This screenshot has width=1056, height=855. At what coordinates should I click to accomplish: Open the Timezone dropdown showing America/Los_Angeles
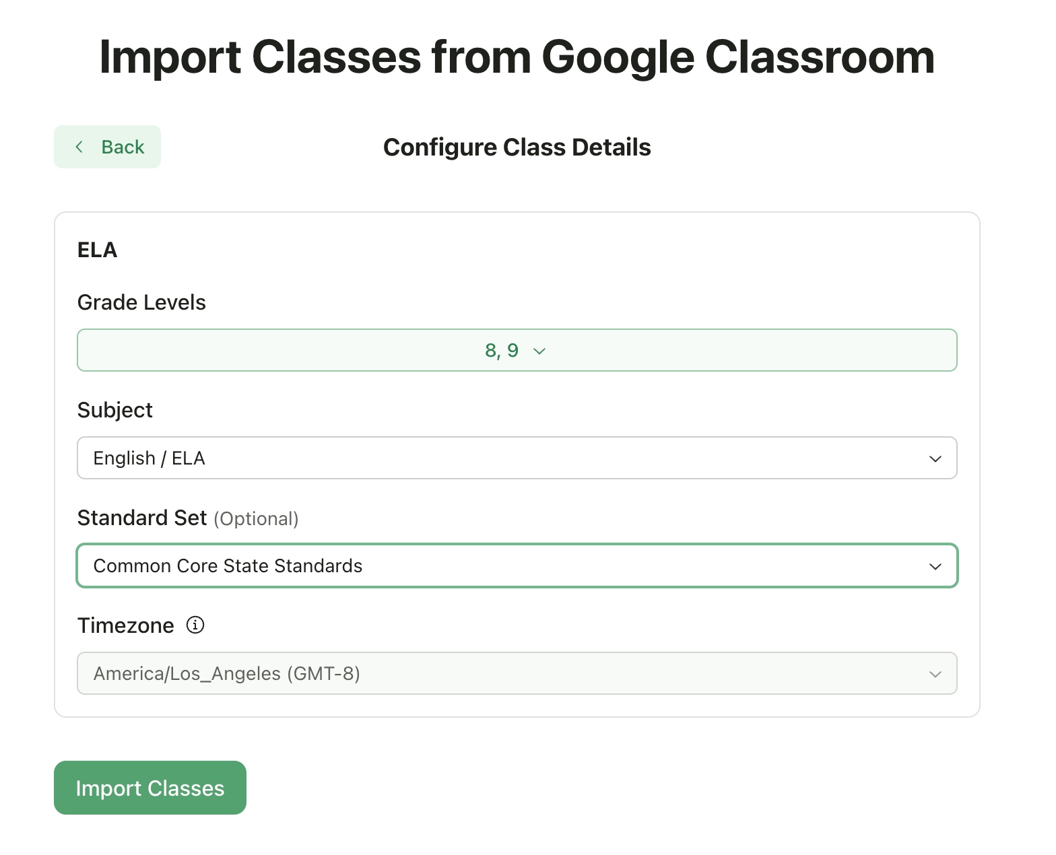[517, 673]
